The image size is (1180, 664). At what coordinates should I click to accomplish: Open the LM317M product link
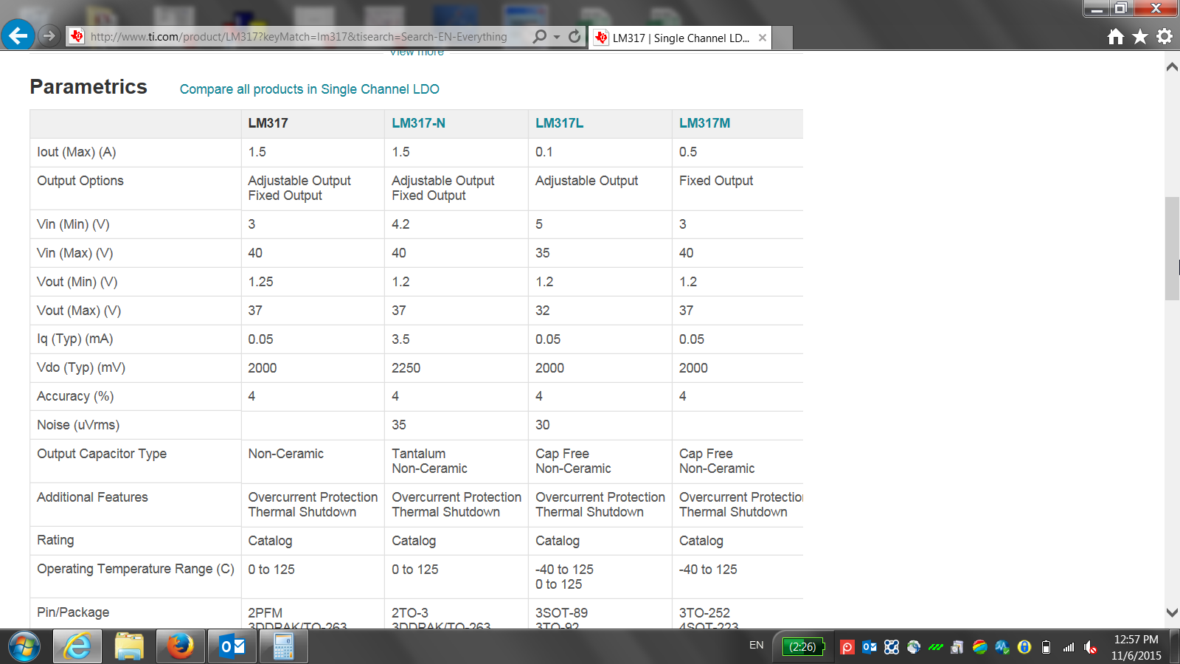pyautogui.click(x=704, y=123)
